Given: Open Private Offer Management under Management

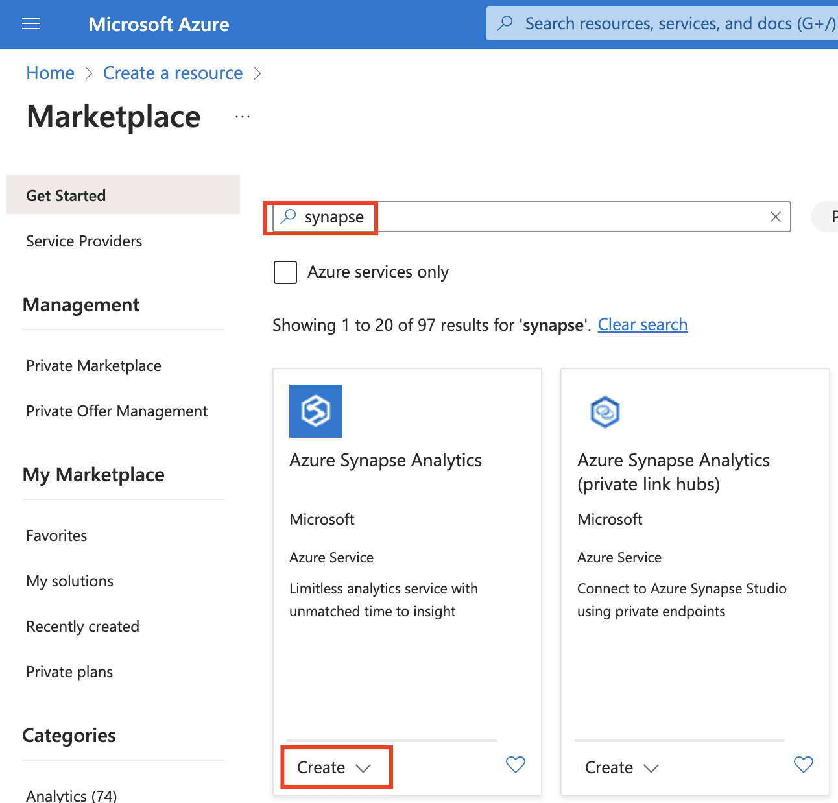Looking at the screenshot, I should tap(117, 411).
